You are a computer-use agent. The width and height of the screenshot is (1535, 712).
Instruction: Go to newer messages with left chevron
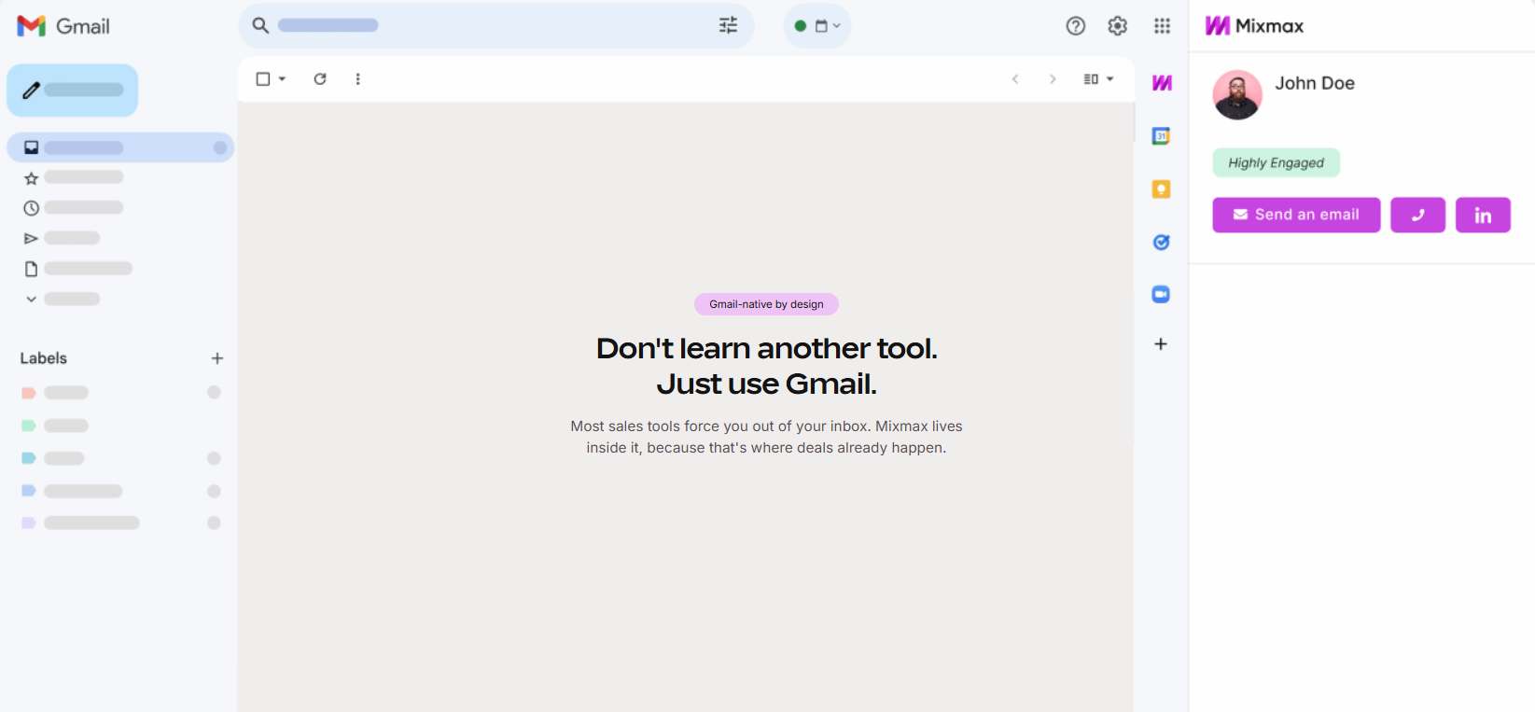point(1015,79)
